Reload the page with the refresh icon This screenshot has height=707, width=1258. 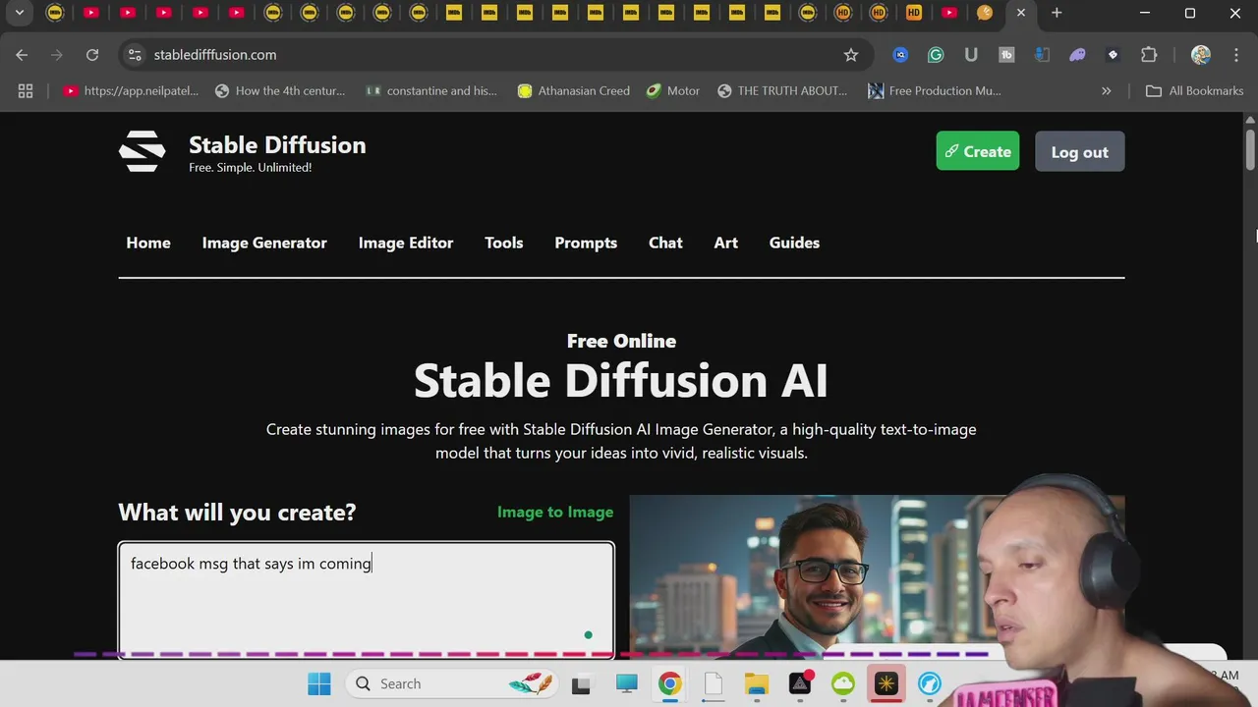92,55
